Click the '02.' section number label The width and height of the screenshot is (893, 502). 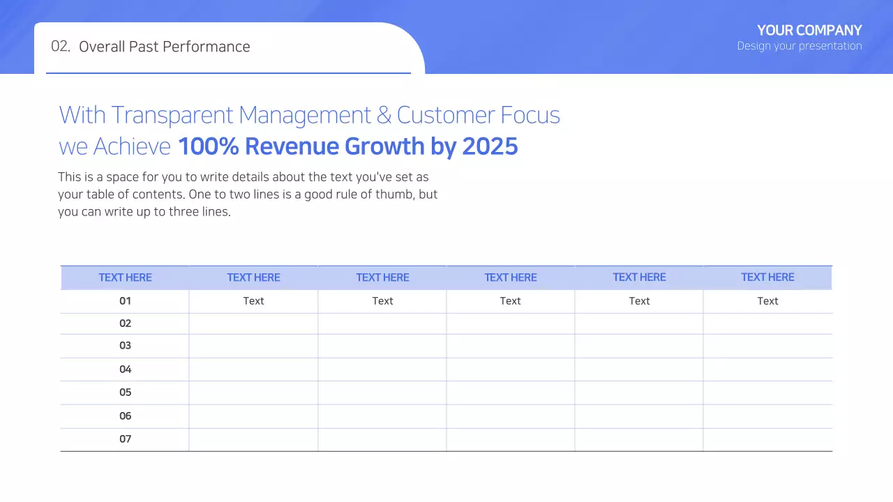[x=59, y=46]
